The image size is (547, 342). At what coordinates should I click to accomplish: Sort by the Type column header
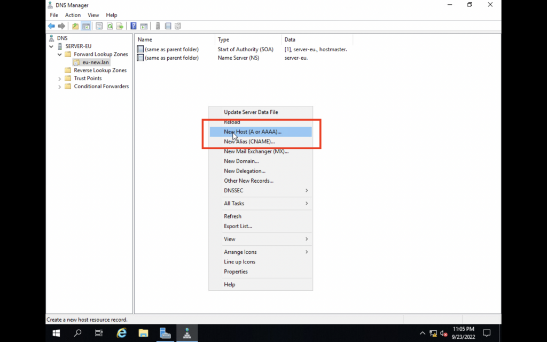[x=248, y=40]
